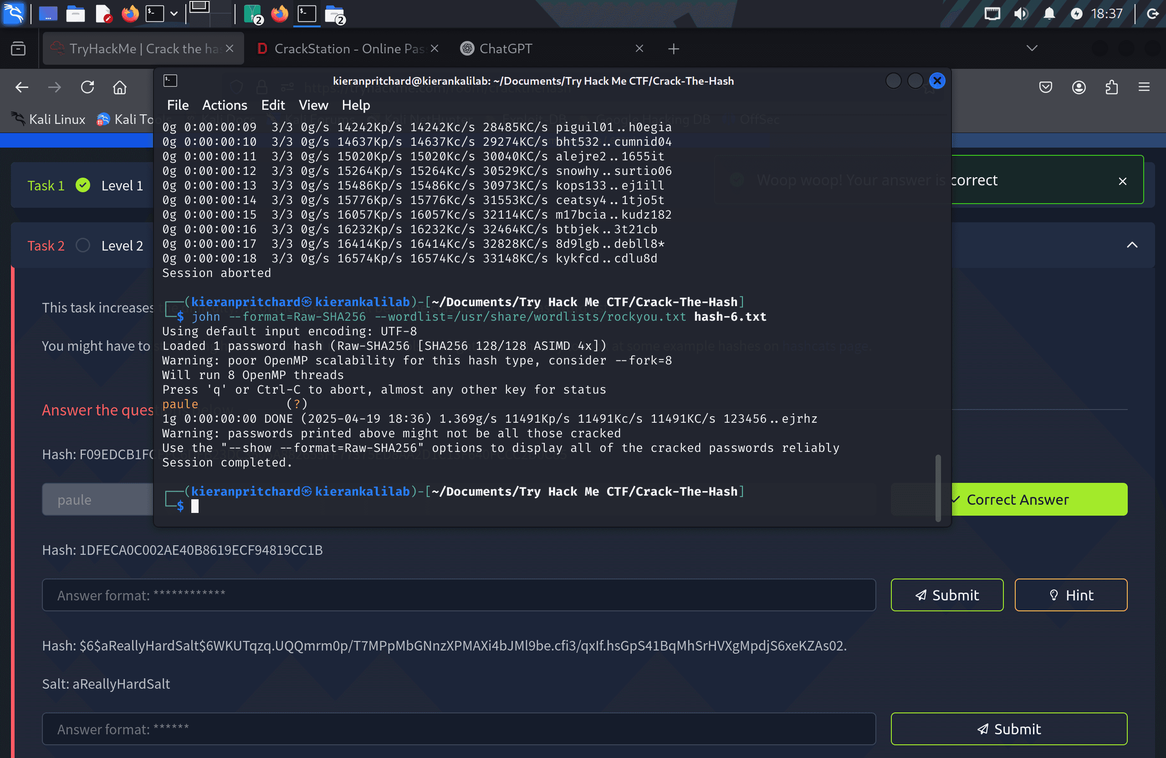This screenshot has width=1166, height=758.
Task: Go back in Firefox
Action: pos(22,87)
